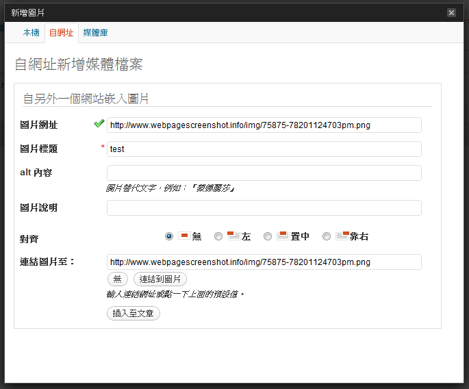Focus the 圖片說明 caption field
Image resolution: width=469 pixels, height=389 pixels.
[x=264, y=208]
